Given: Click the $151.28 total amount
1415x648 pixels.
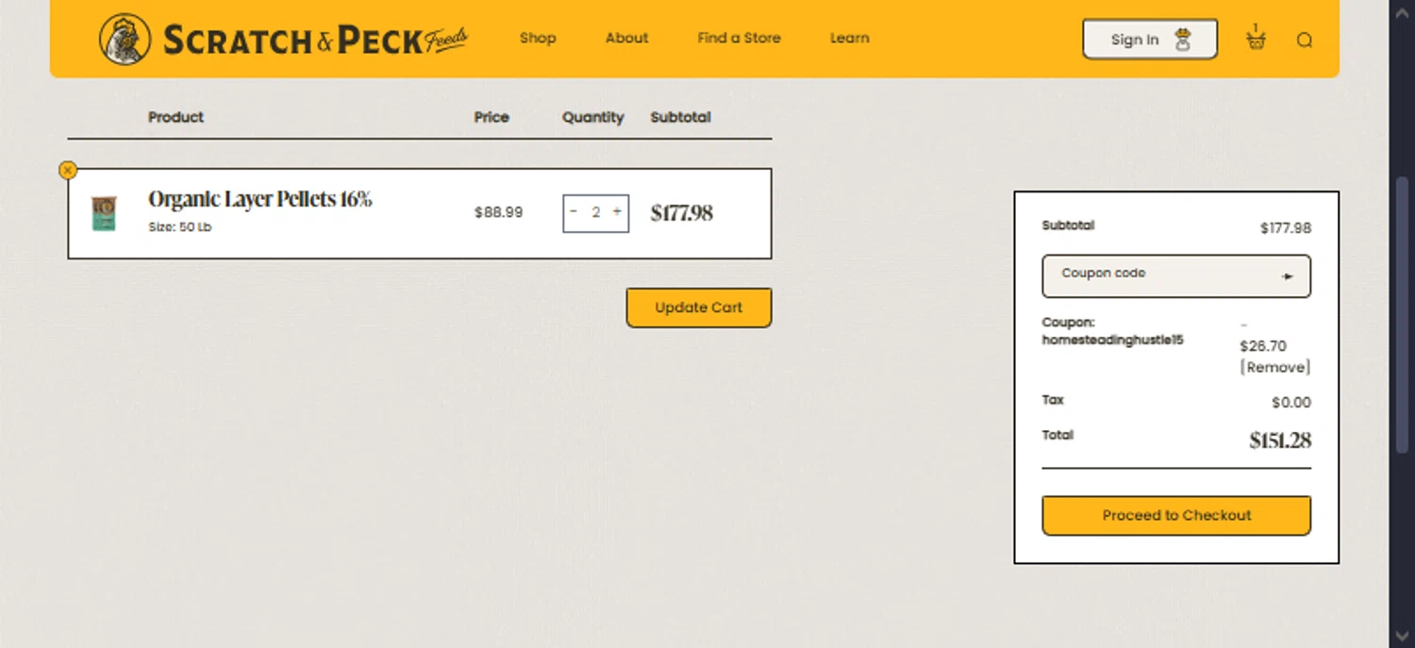Looking at the screenshot, I should click(x=1280, y=440).
